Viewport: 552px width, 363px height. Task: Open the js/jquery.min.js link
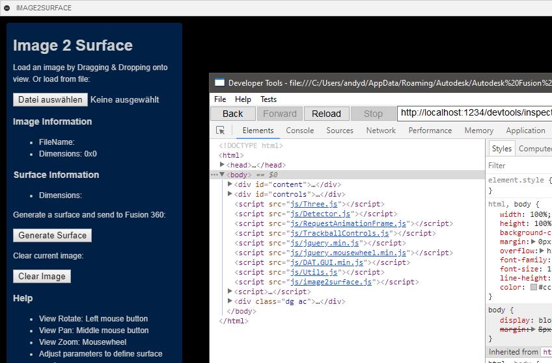(325, 243)
